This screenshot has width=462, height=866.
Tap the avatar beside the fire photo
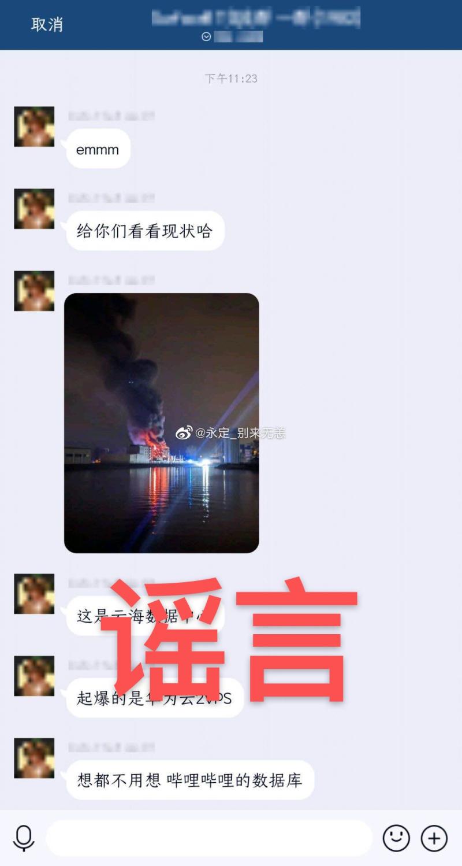[34, 291]
